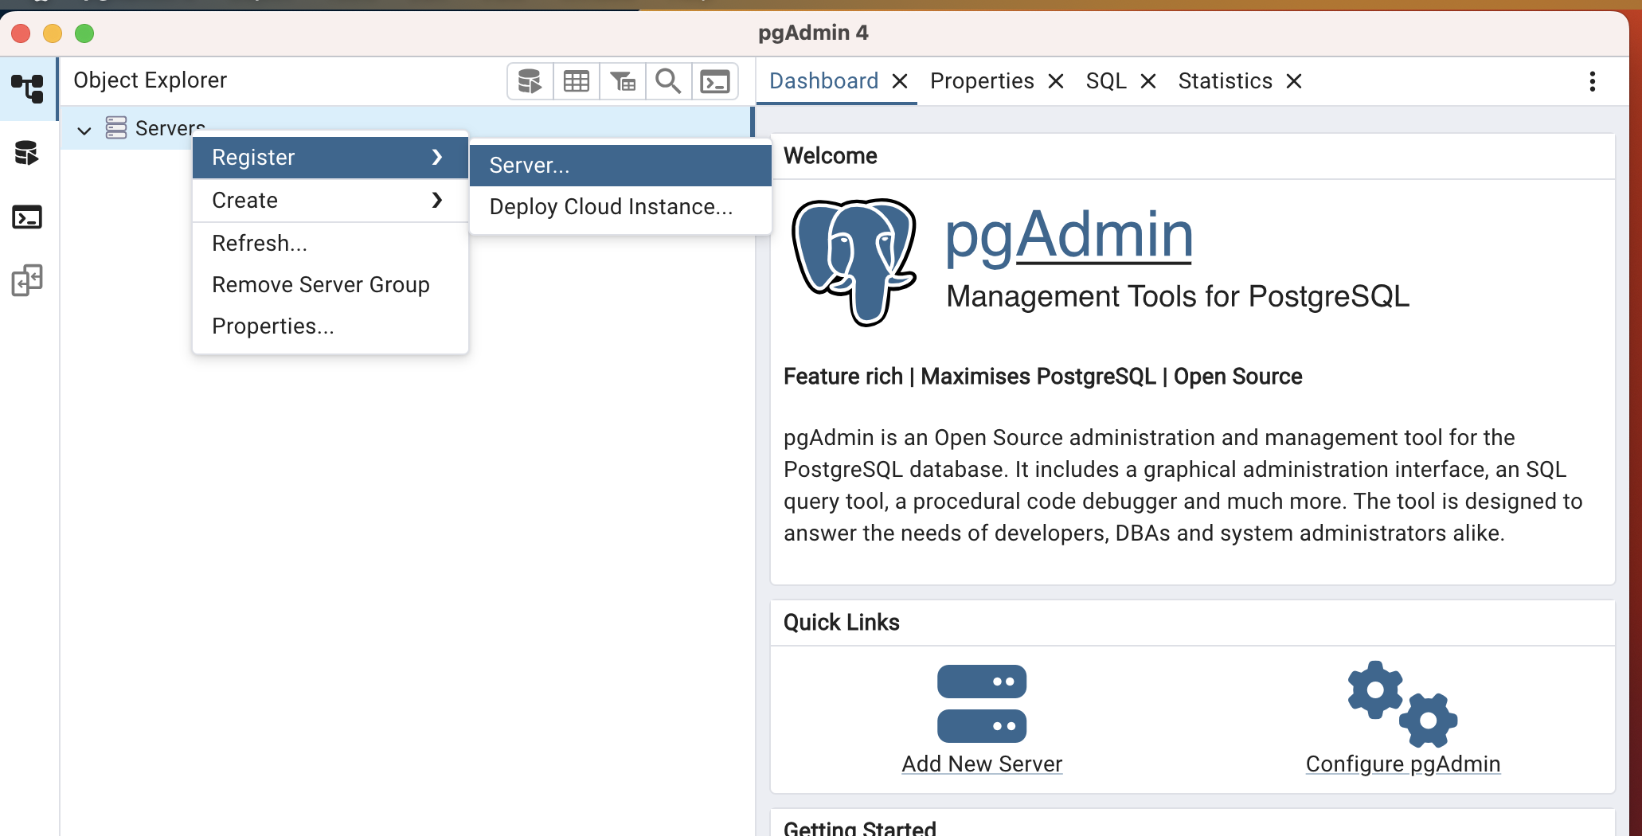The image size is (1642, 836).
Task: Select Server... in the Register submenu
Action: (x=620, y=166)
